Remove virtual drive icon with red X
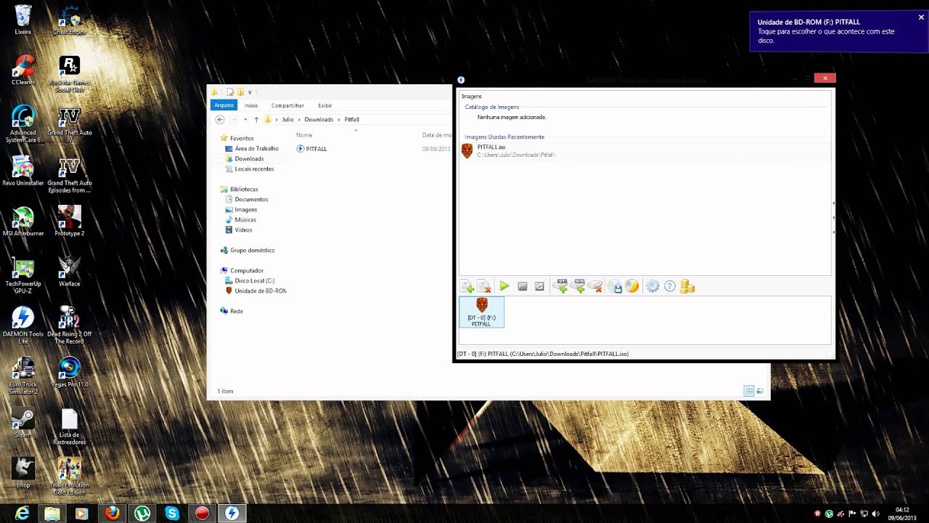 pyautogui.click(x=595, y=286)
